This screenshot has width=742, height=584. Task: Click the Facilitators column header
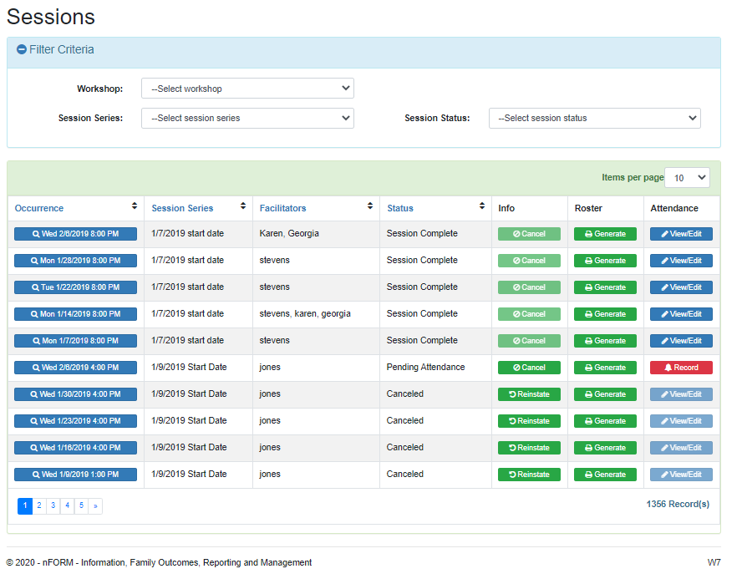click(282, 208)
